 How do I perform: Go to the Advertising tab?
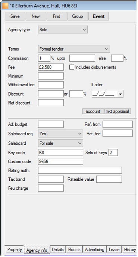(95, 250)
